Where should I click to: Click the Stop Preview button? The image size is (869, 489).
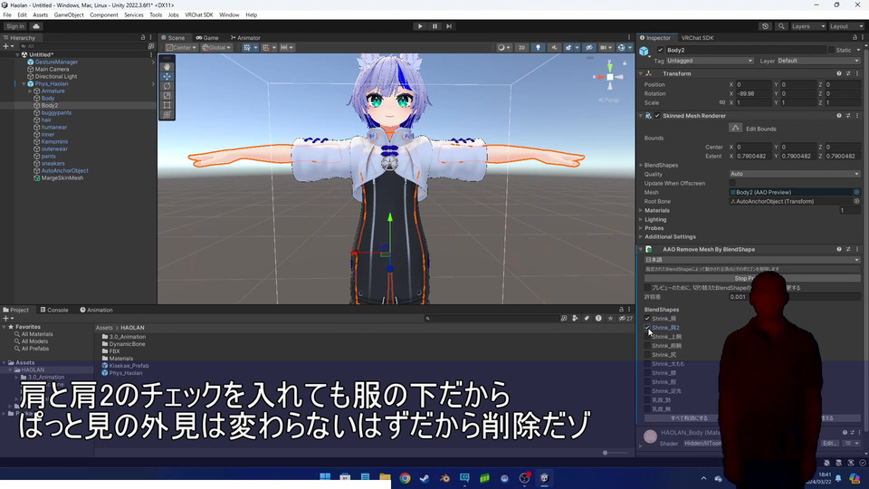pos(752,278)
